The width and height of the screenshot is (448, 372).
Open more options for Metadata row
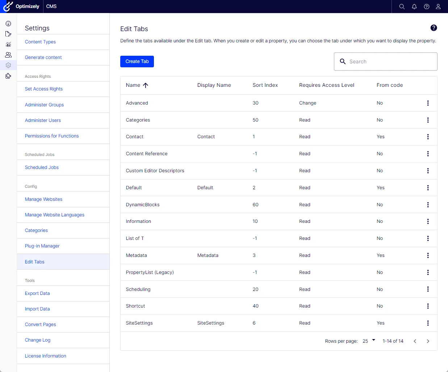[x=428, y=255]
